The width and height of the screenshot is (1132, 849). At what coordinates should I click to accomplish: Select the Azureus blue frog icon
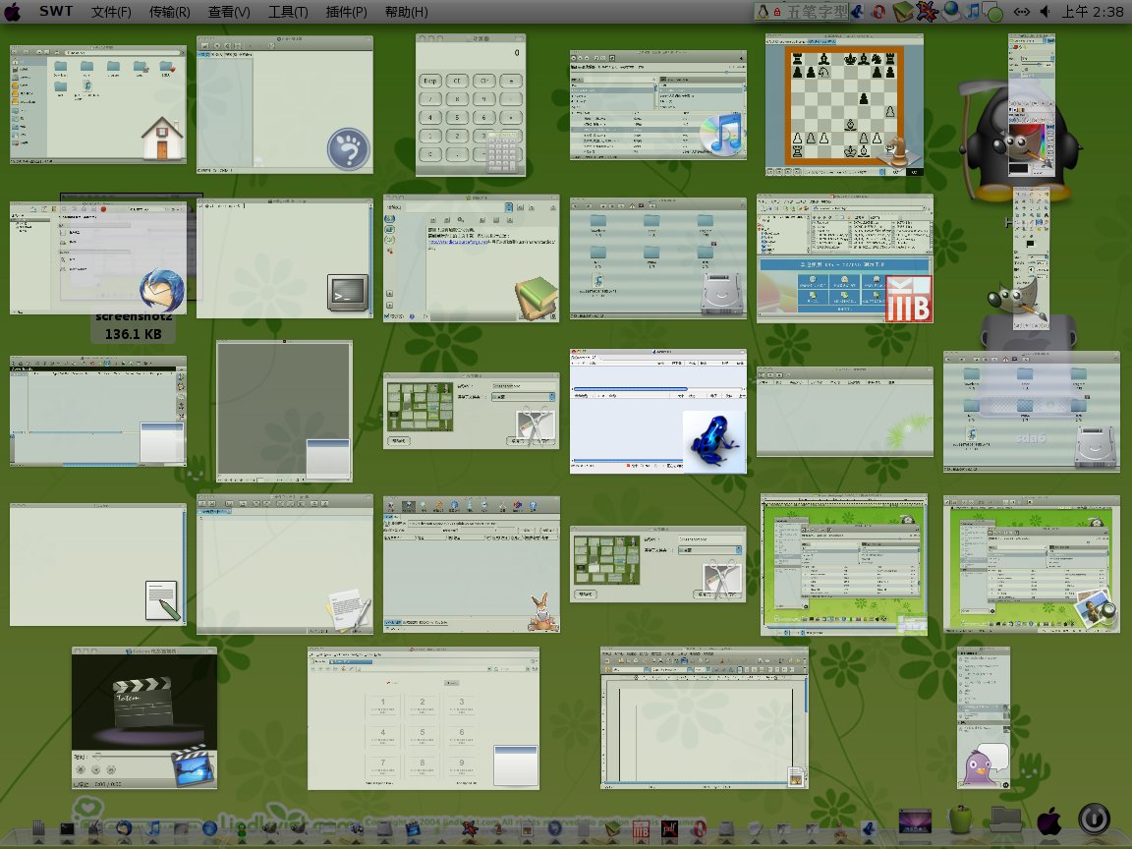pos(714,440)
